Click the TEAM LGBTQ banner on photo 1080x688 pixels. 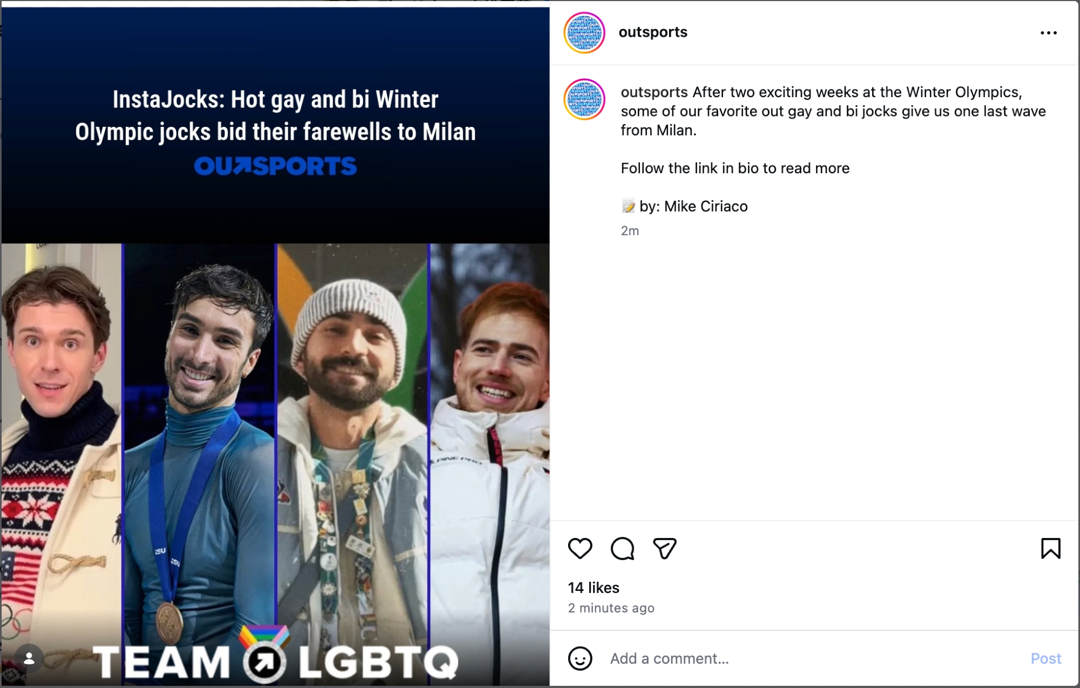pos(275,660)
